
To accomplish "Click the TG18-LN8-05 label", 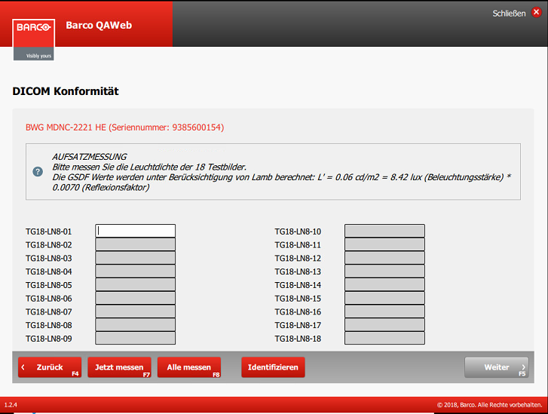I will pyautogui.click(x=48, y=285).
